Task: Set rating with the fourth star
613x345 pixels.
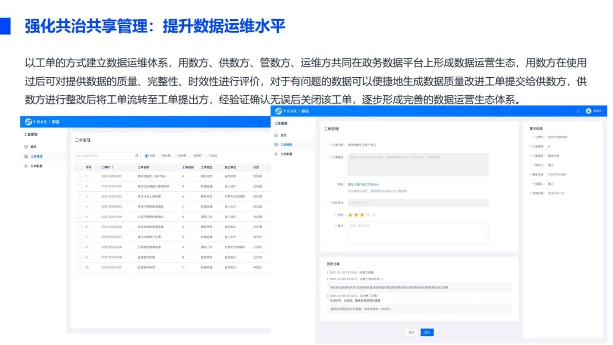Action: point(368,215)
